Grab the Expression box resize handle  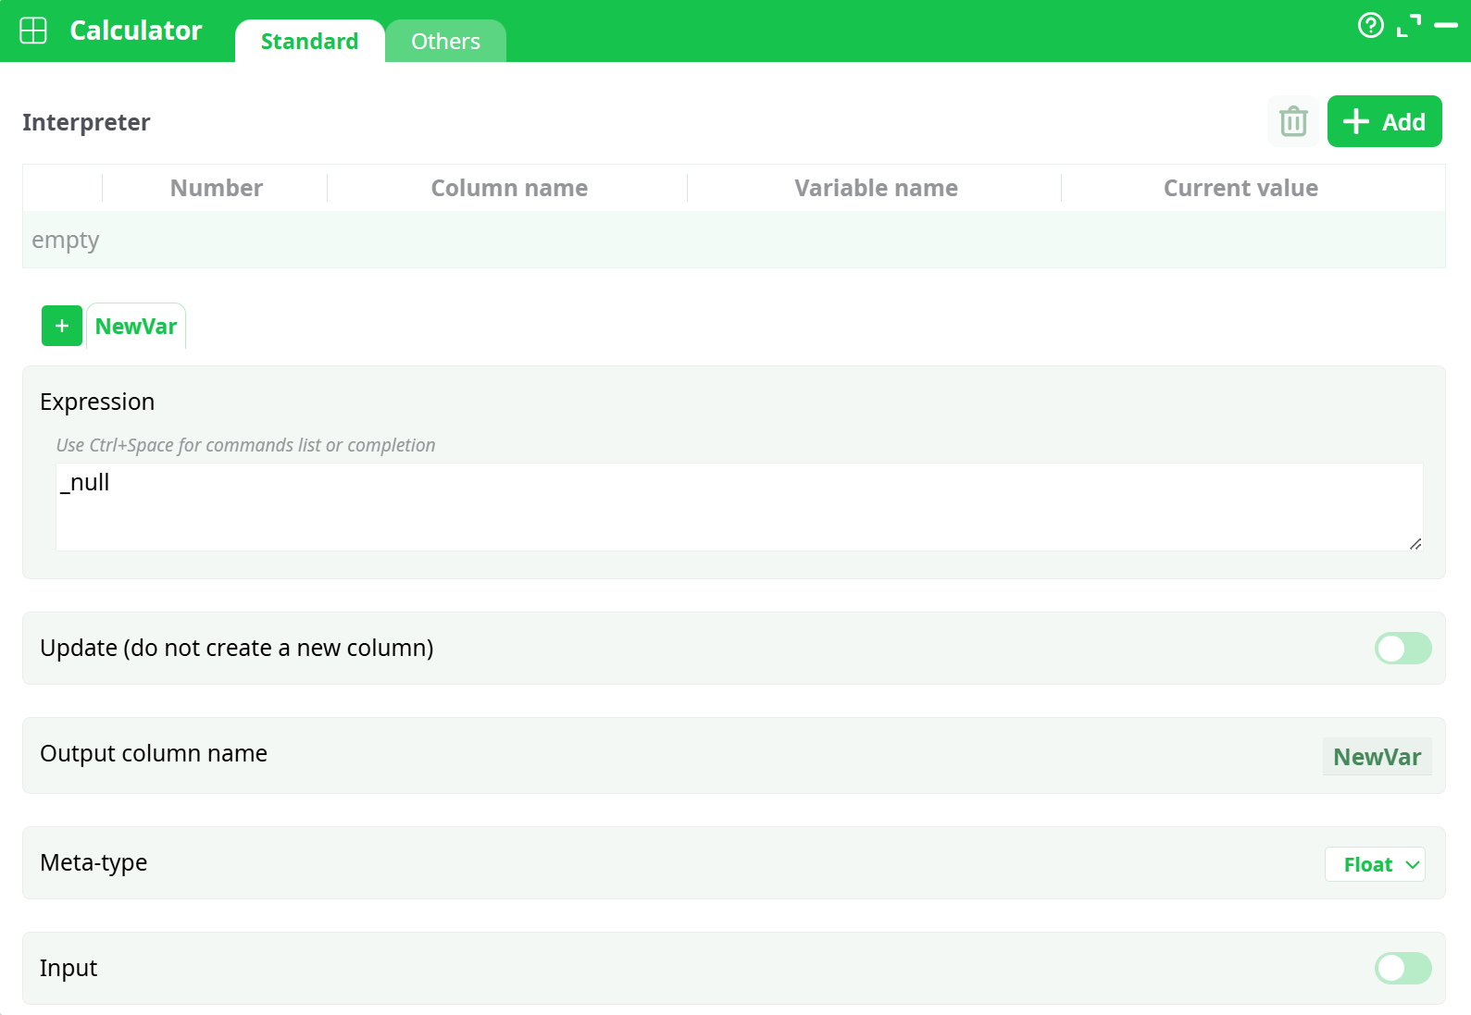point(1415,544)
